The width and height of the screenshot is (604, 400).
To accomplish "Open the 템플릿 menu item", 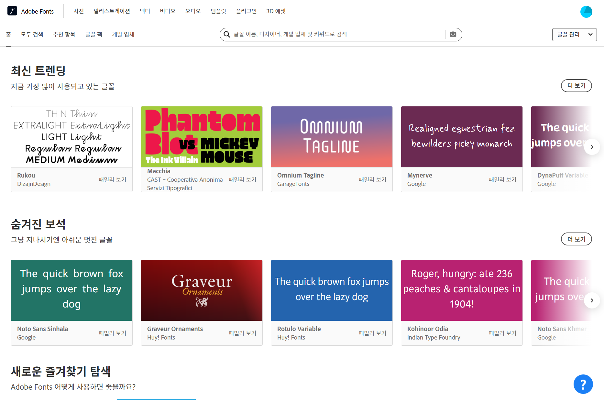I will coord(218,11).
